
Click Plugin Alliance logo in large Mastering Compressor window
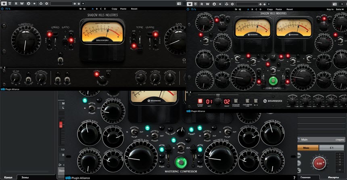tap(78, 178)
